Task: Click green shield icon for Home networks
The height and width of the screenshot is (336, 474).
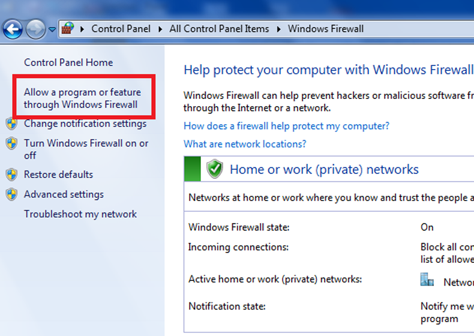Action: click(x=215, y=169)
